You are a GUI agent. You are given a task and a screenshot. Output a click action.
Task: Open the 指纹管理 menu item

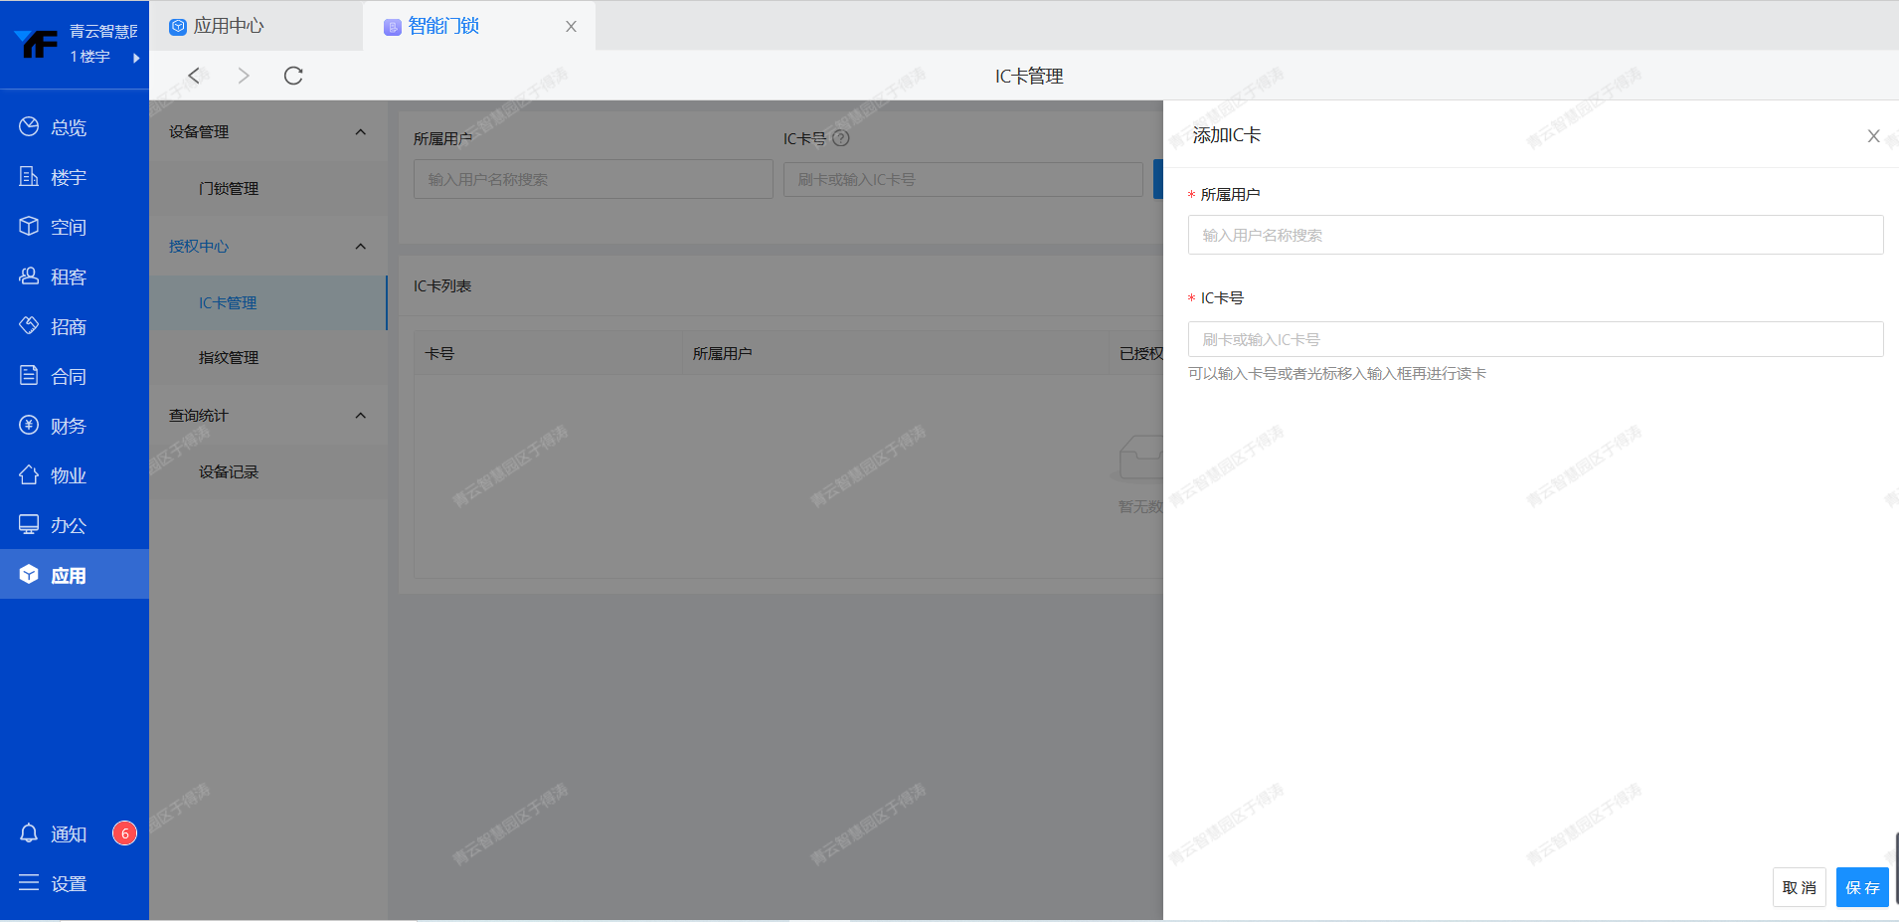(229, 357)
